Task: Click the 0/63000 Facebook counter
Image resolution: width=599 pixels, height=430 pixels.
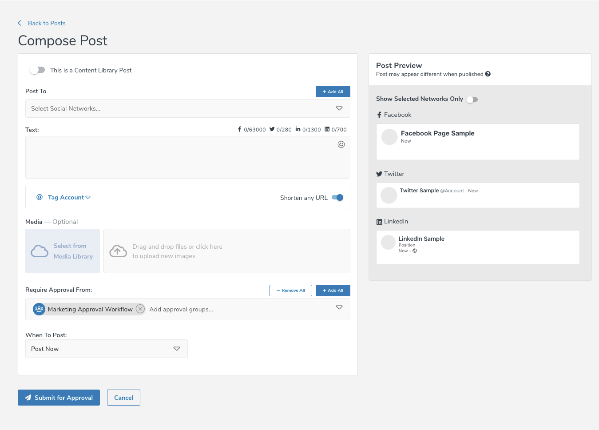Action: 255,130
